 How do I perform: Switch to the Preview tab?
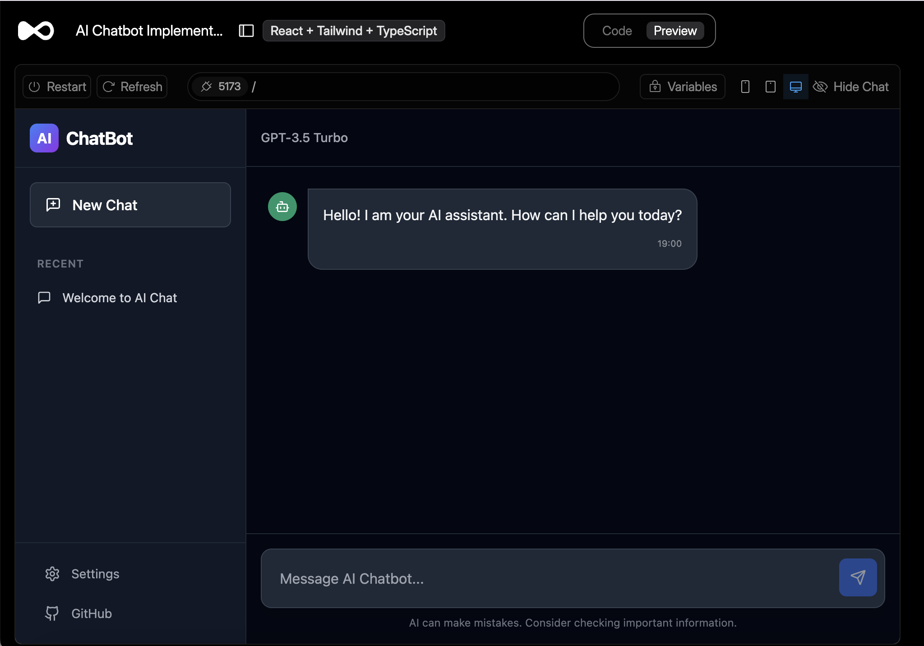click(675, 31)
